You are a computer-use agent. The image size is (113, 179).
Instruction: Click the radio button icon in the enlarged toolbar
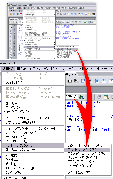(97, 81)
